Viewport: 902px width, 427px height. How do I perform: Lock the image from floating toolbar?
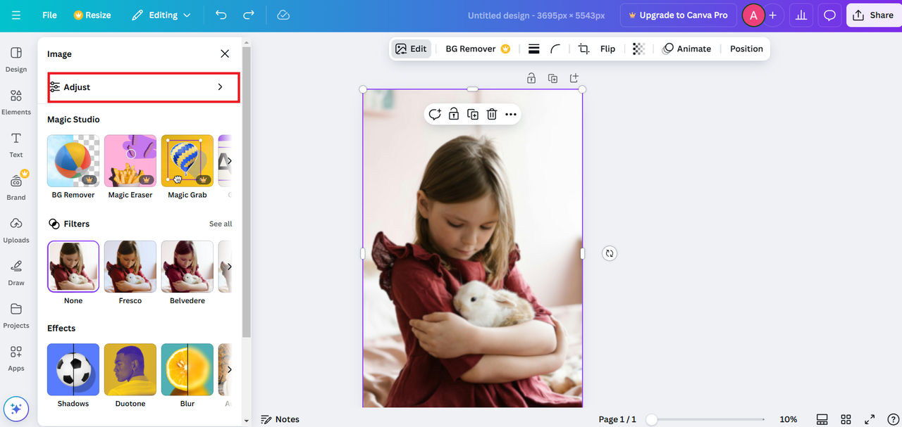pos(454,114)
